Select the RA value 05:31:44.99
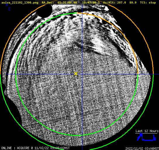The image size is (159, 150). coord(67,3)
